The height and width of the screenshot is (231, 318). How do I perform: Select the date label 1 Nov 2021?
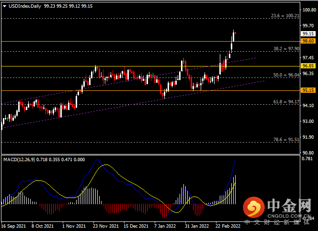[74, 226]
